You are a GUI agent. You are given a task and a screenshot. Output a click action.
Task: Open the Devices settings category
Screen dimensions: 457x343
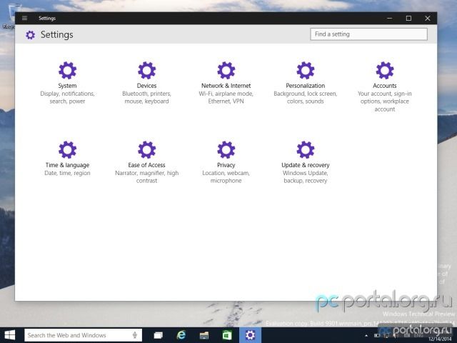(x=146, y=71)
